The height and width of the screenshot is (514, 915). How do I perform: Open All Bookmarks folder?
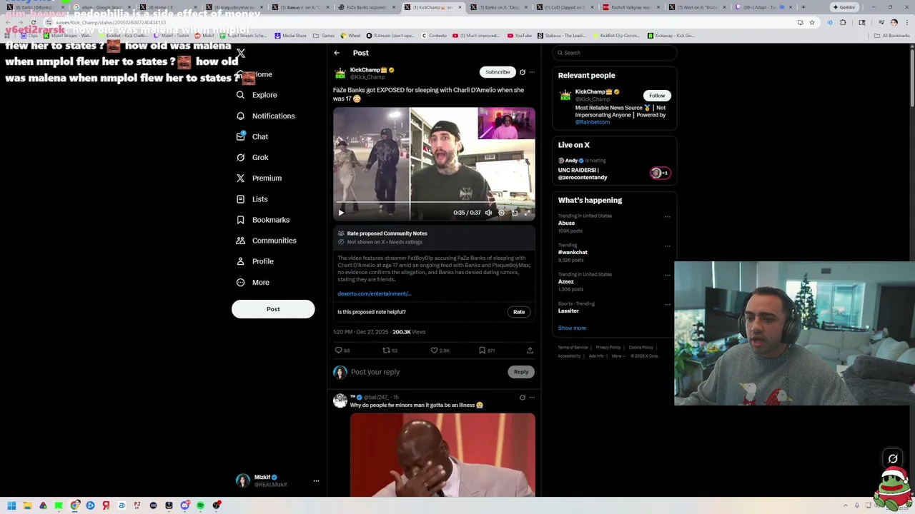click(892, 36)
